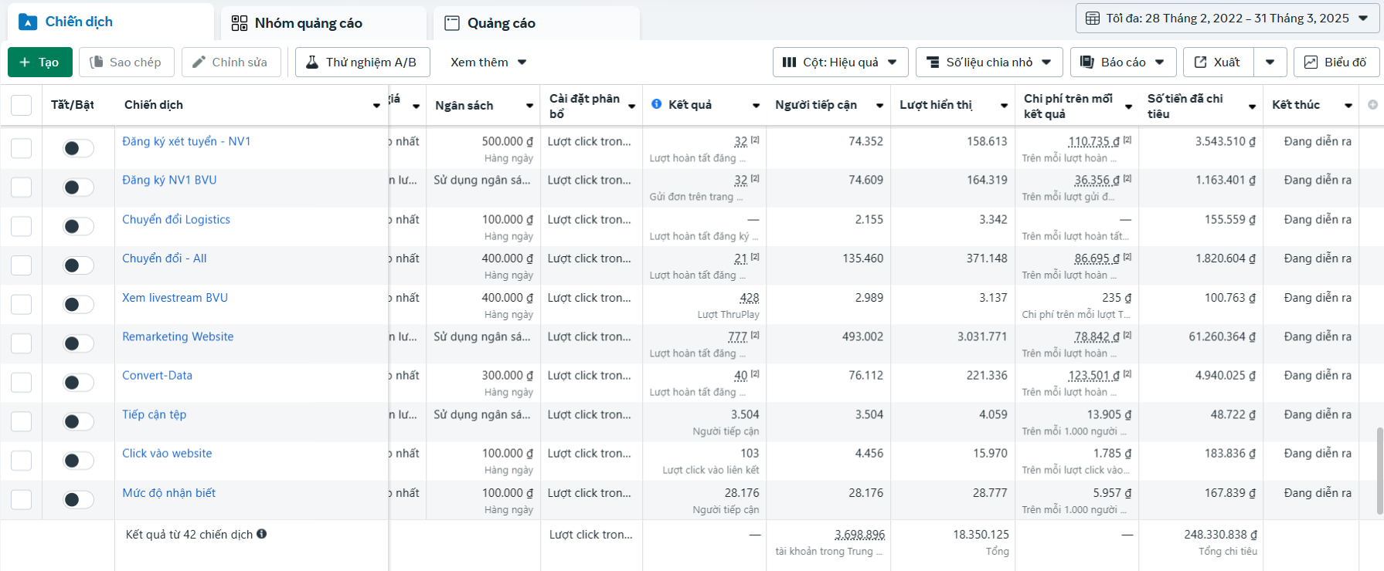Click the plus icon to add column

click(1372, 105)
